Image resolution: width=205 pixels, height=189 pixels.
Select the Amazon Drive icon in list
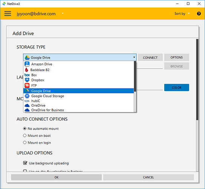click(x=27, y=64)
